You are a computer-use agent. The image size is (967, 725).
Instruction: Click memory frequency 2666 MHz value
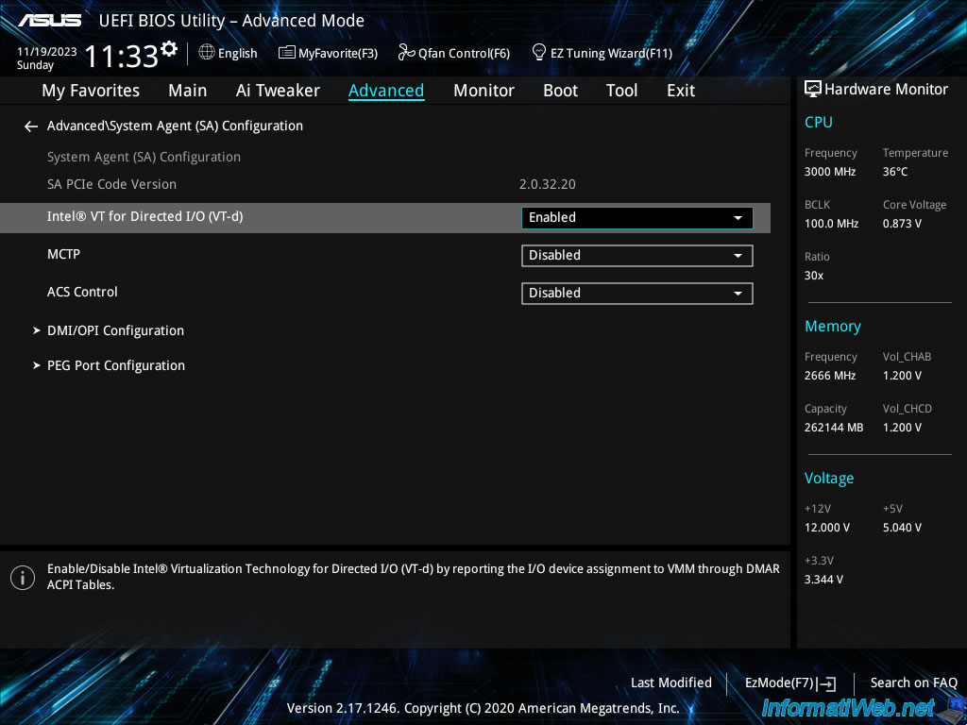pos(830,376)
